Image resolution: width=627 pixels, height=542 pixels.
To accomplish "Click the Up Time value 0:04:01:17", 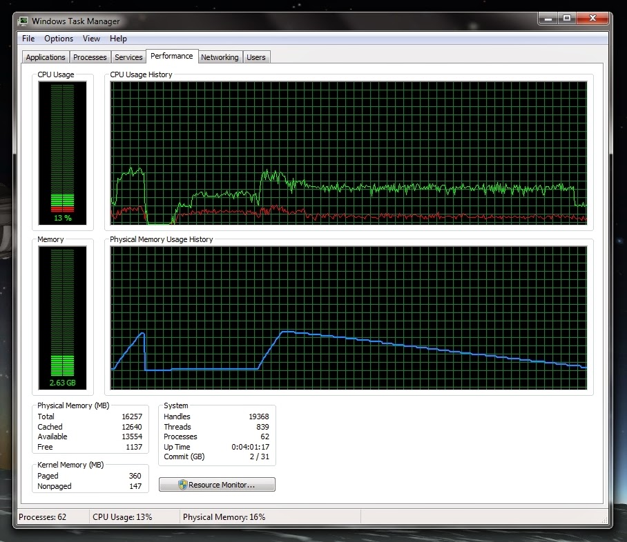I will 251,447.
